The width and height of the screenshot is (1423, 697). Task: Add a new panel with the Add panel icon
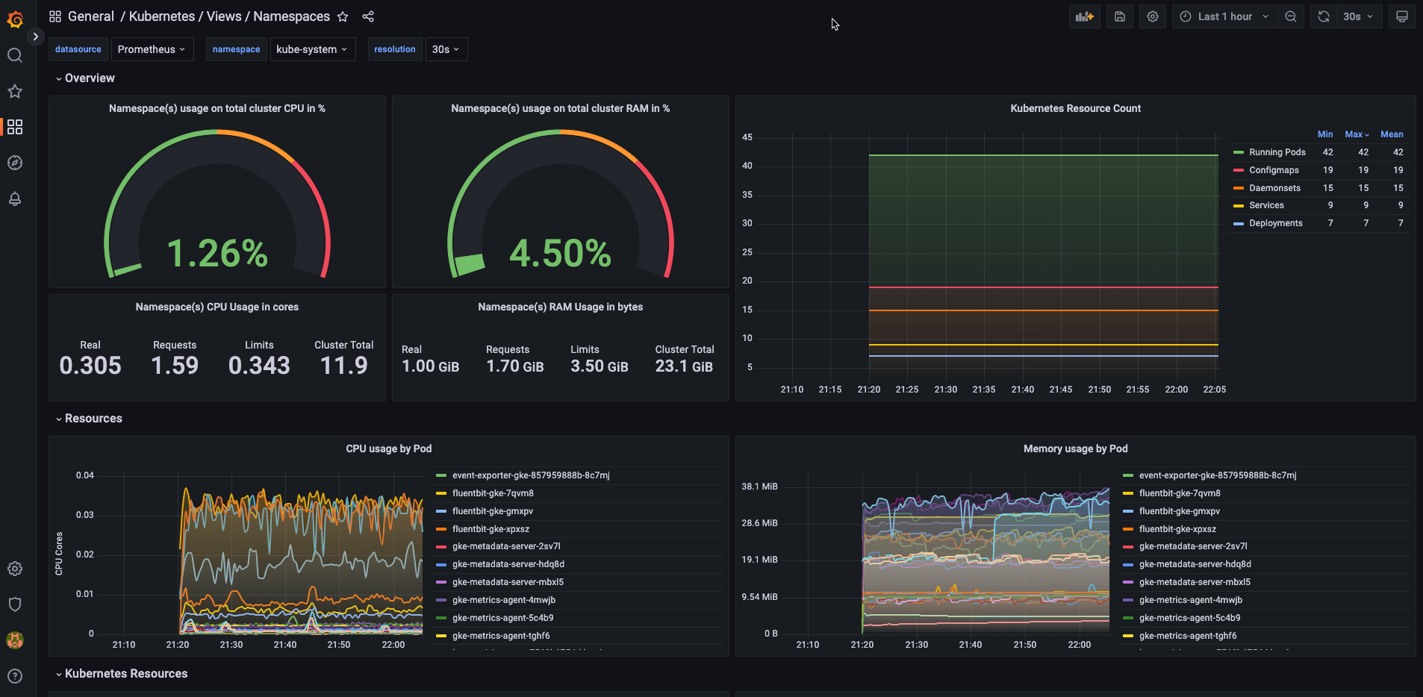(x=1084, y=16)
